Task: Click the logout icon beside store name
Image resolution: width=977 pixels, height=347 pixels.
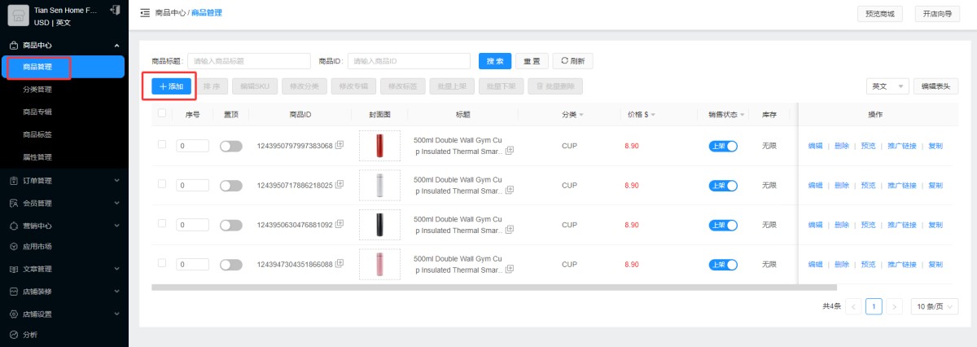Action: pyautogui.click(x=115, y=11)
